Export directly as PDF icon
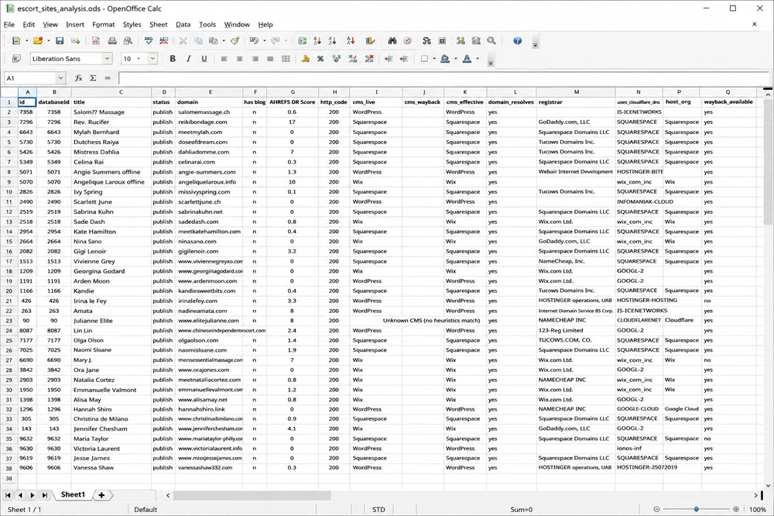The image size is (774, 516). (x=96, y=41)
